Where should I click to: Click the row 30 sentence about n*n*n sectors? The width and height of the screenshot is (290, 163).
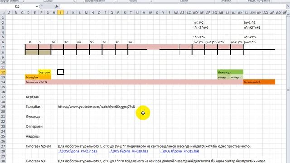[162, 161]
